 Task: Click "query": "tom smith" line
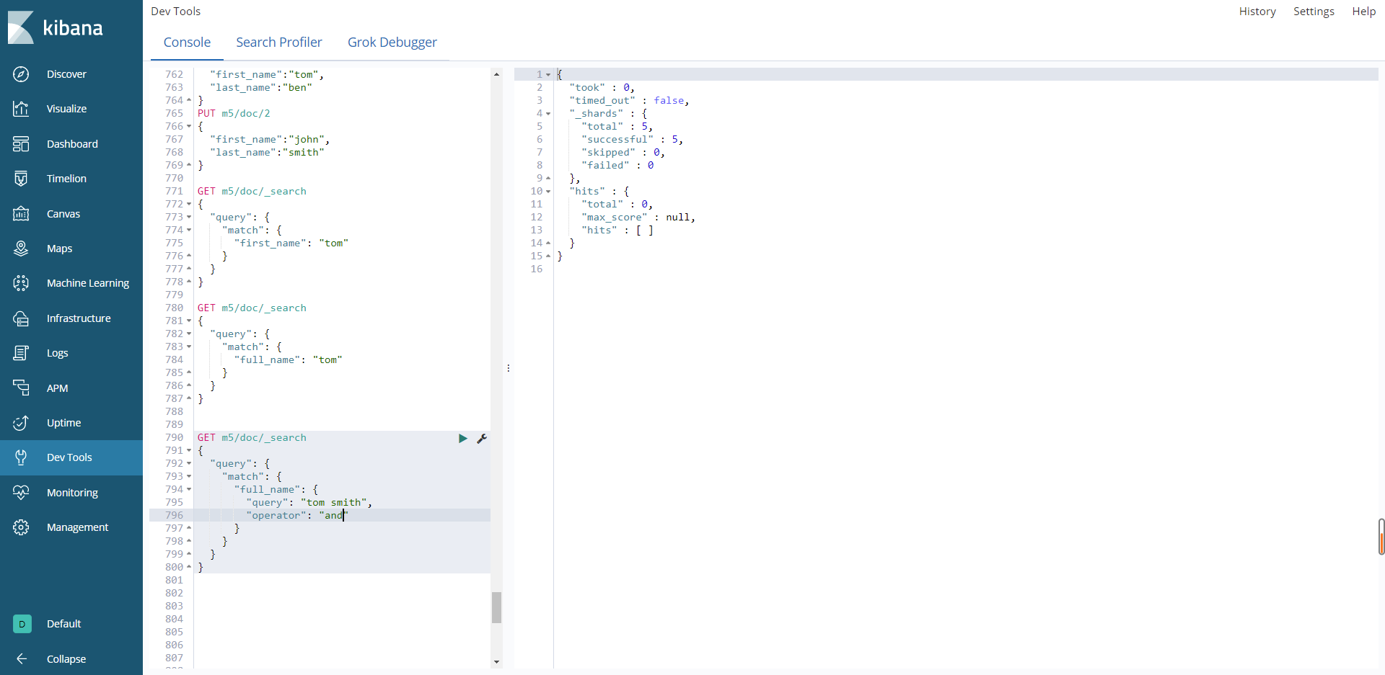(x=309, y=502)
